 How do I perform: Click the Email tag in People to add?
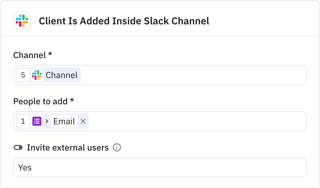(x=64, y=121)
